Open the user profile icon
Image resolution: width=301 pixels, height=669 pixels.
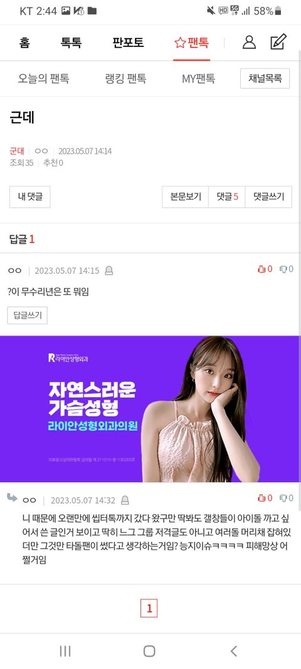[249, 42]
